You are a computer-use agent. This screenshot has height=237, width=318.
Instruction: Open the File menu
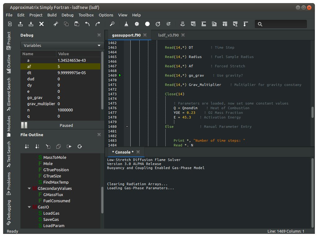coord(9,15)
